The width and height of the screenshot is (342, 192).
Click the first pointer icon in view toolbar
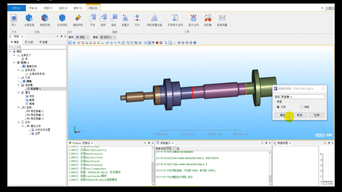coord(166,43)
